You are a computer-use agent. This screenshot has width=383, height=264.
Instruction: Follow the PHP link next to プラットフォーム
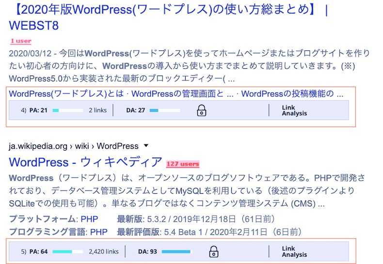[89, 219]
